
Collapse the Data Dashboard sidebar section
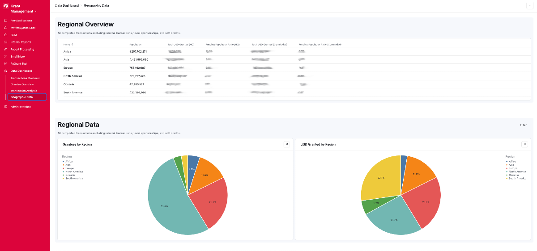tap(21, 71)
